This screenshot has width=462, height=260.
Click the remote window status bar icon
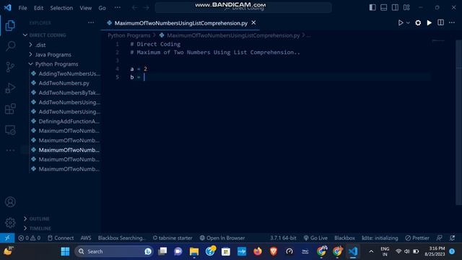[x=7, y=238]
